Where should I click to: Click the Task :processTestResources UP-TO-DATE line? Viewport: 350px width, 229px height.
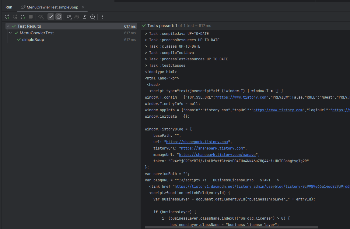click(186, 59)
